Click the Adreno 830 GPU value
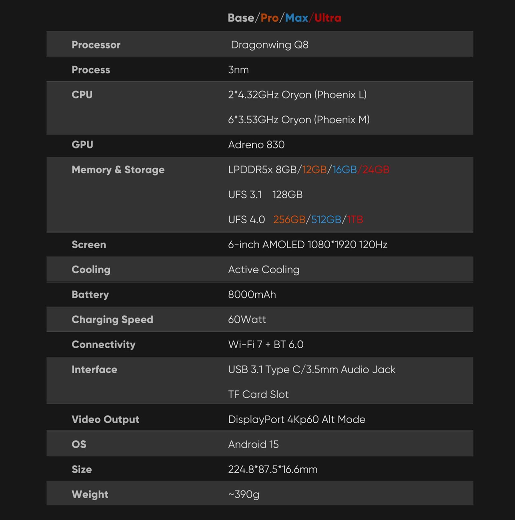515x520 pixels. point(256,145)
